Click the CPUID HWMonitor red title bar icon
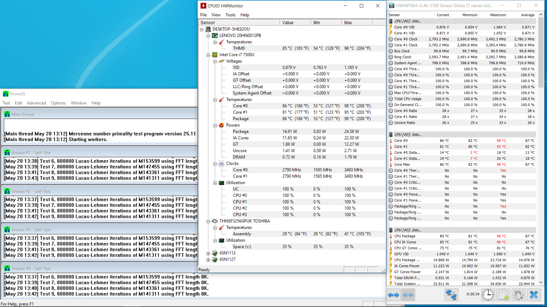The width and height of the screenshot is (547, 307). tap(203, 6)
